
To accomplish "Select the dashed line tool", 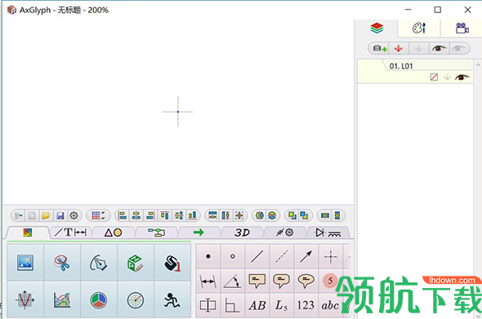I will pyautogui.click(x=282, y=256).
